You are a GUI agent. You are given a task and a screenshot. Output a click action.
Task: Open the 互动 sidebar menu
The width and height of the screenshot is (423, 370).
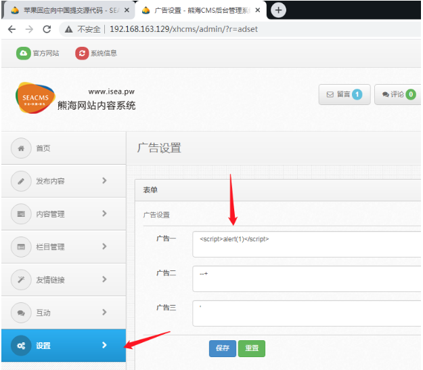64,313
